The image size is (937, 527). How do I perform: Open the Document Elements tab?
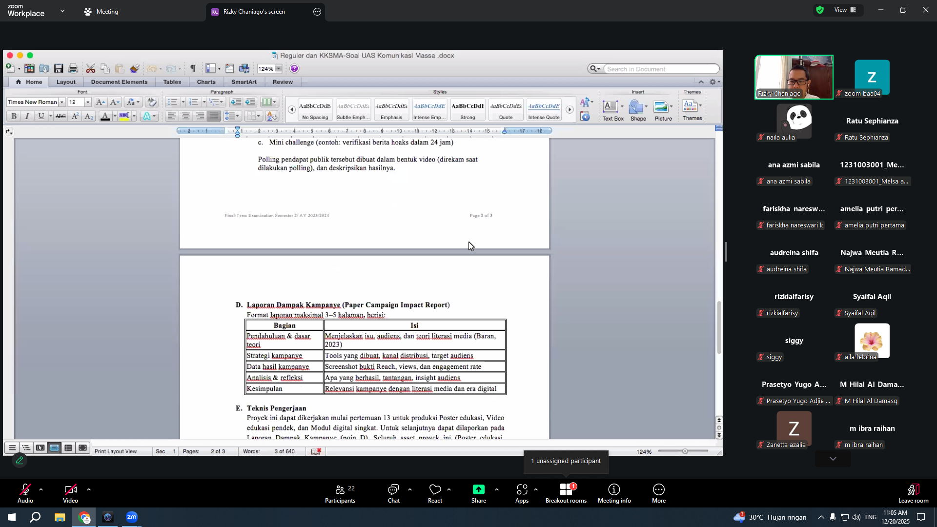(x=119, y=82)
